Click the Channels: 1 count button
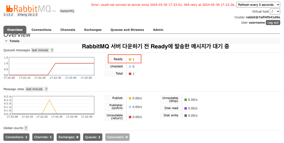Screen dimensions: 284x143 (43, 137)
